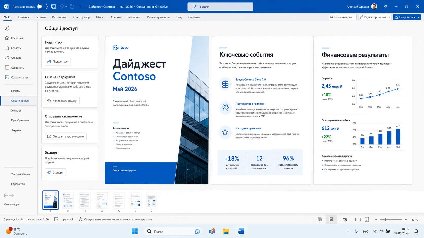Click the zoom in plus button
The height and width of the screenshot is (238, 424).
tap(406, 220)
